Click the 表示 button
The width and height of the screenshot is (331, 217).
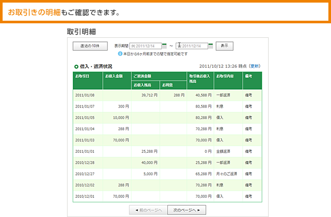click(x=224, y=46)
